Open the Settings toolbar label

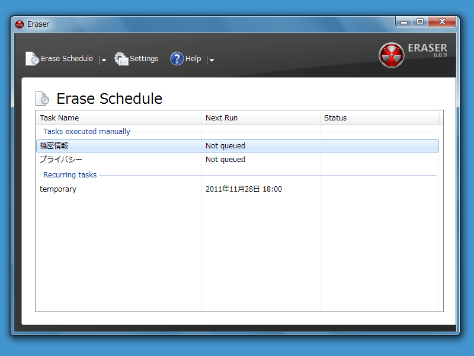click(144, 59)
